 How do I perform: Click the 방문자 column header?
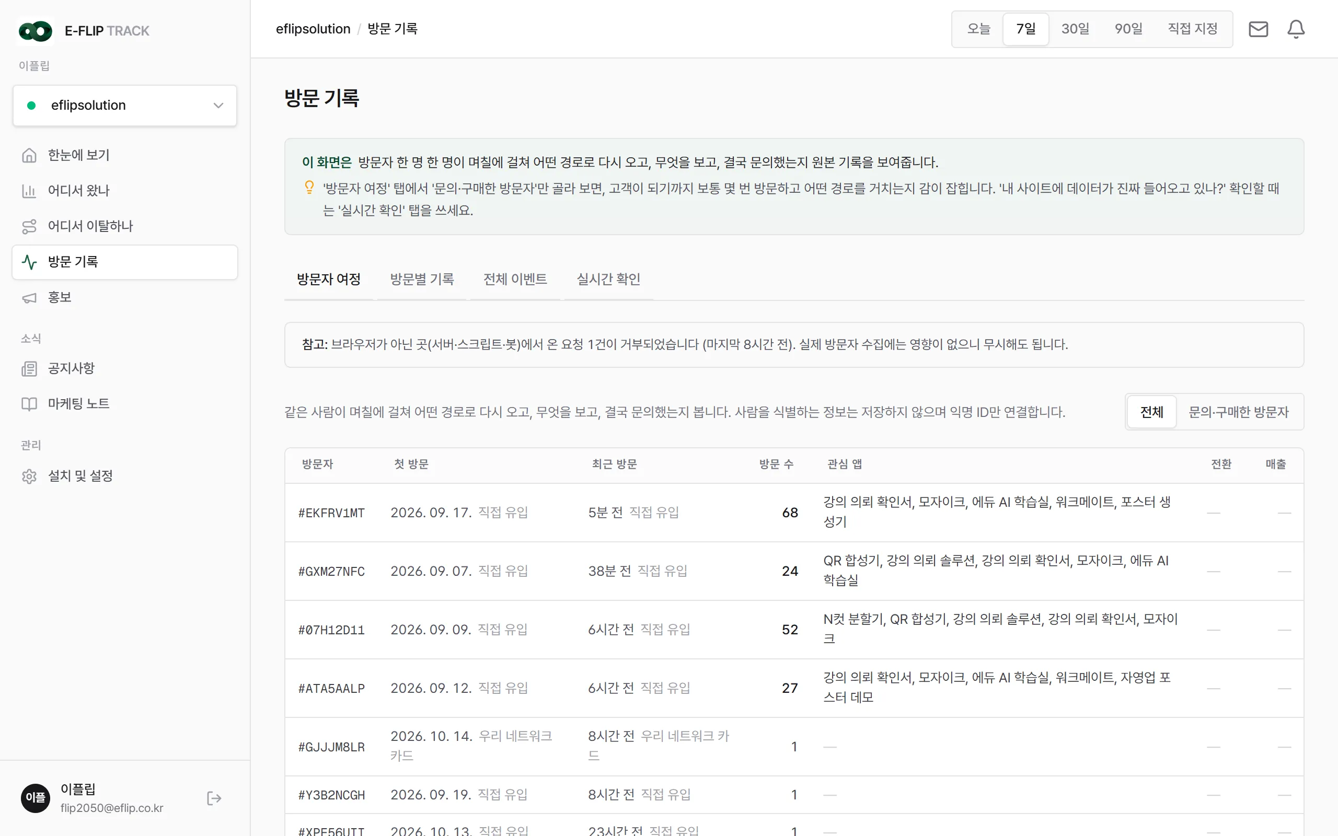click(317, 465)
